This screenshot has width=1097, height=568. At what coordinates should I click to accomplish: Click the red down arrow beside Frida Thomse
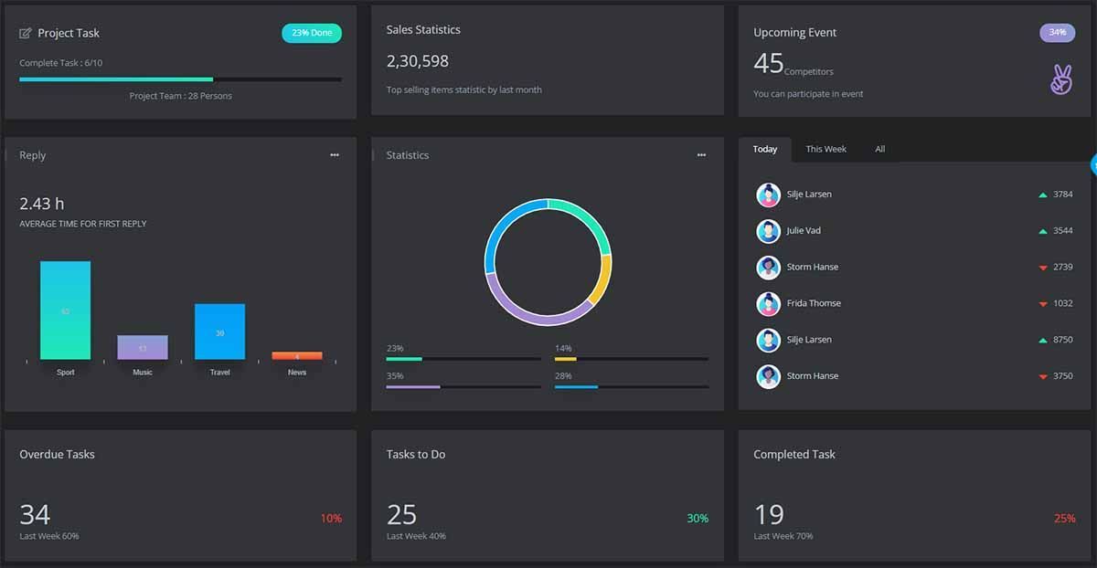1043,303
